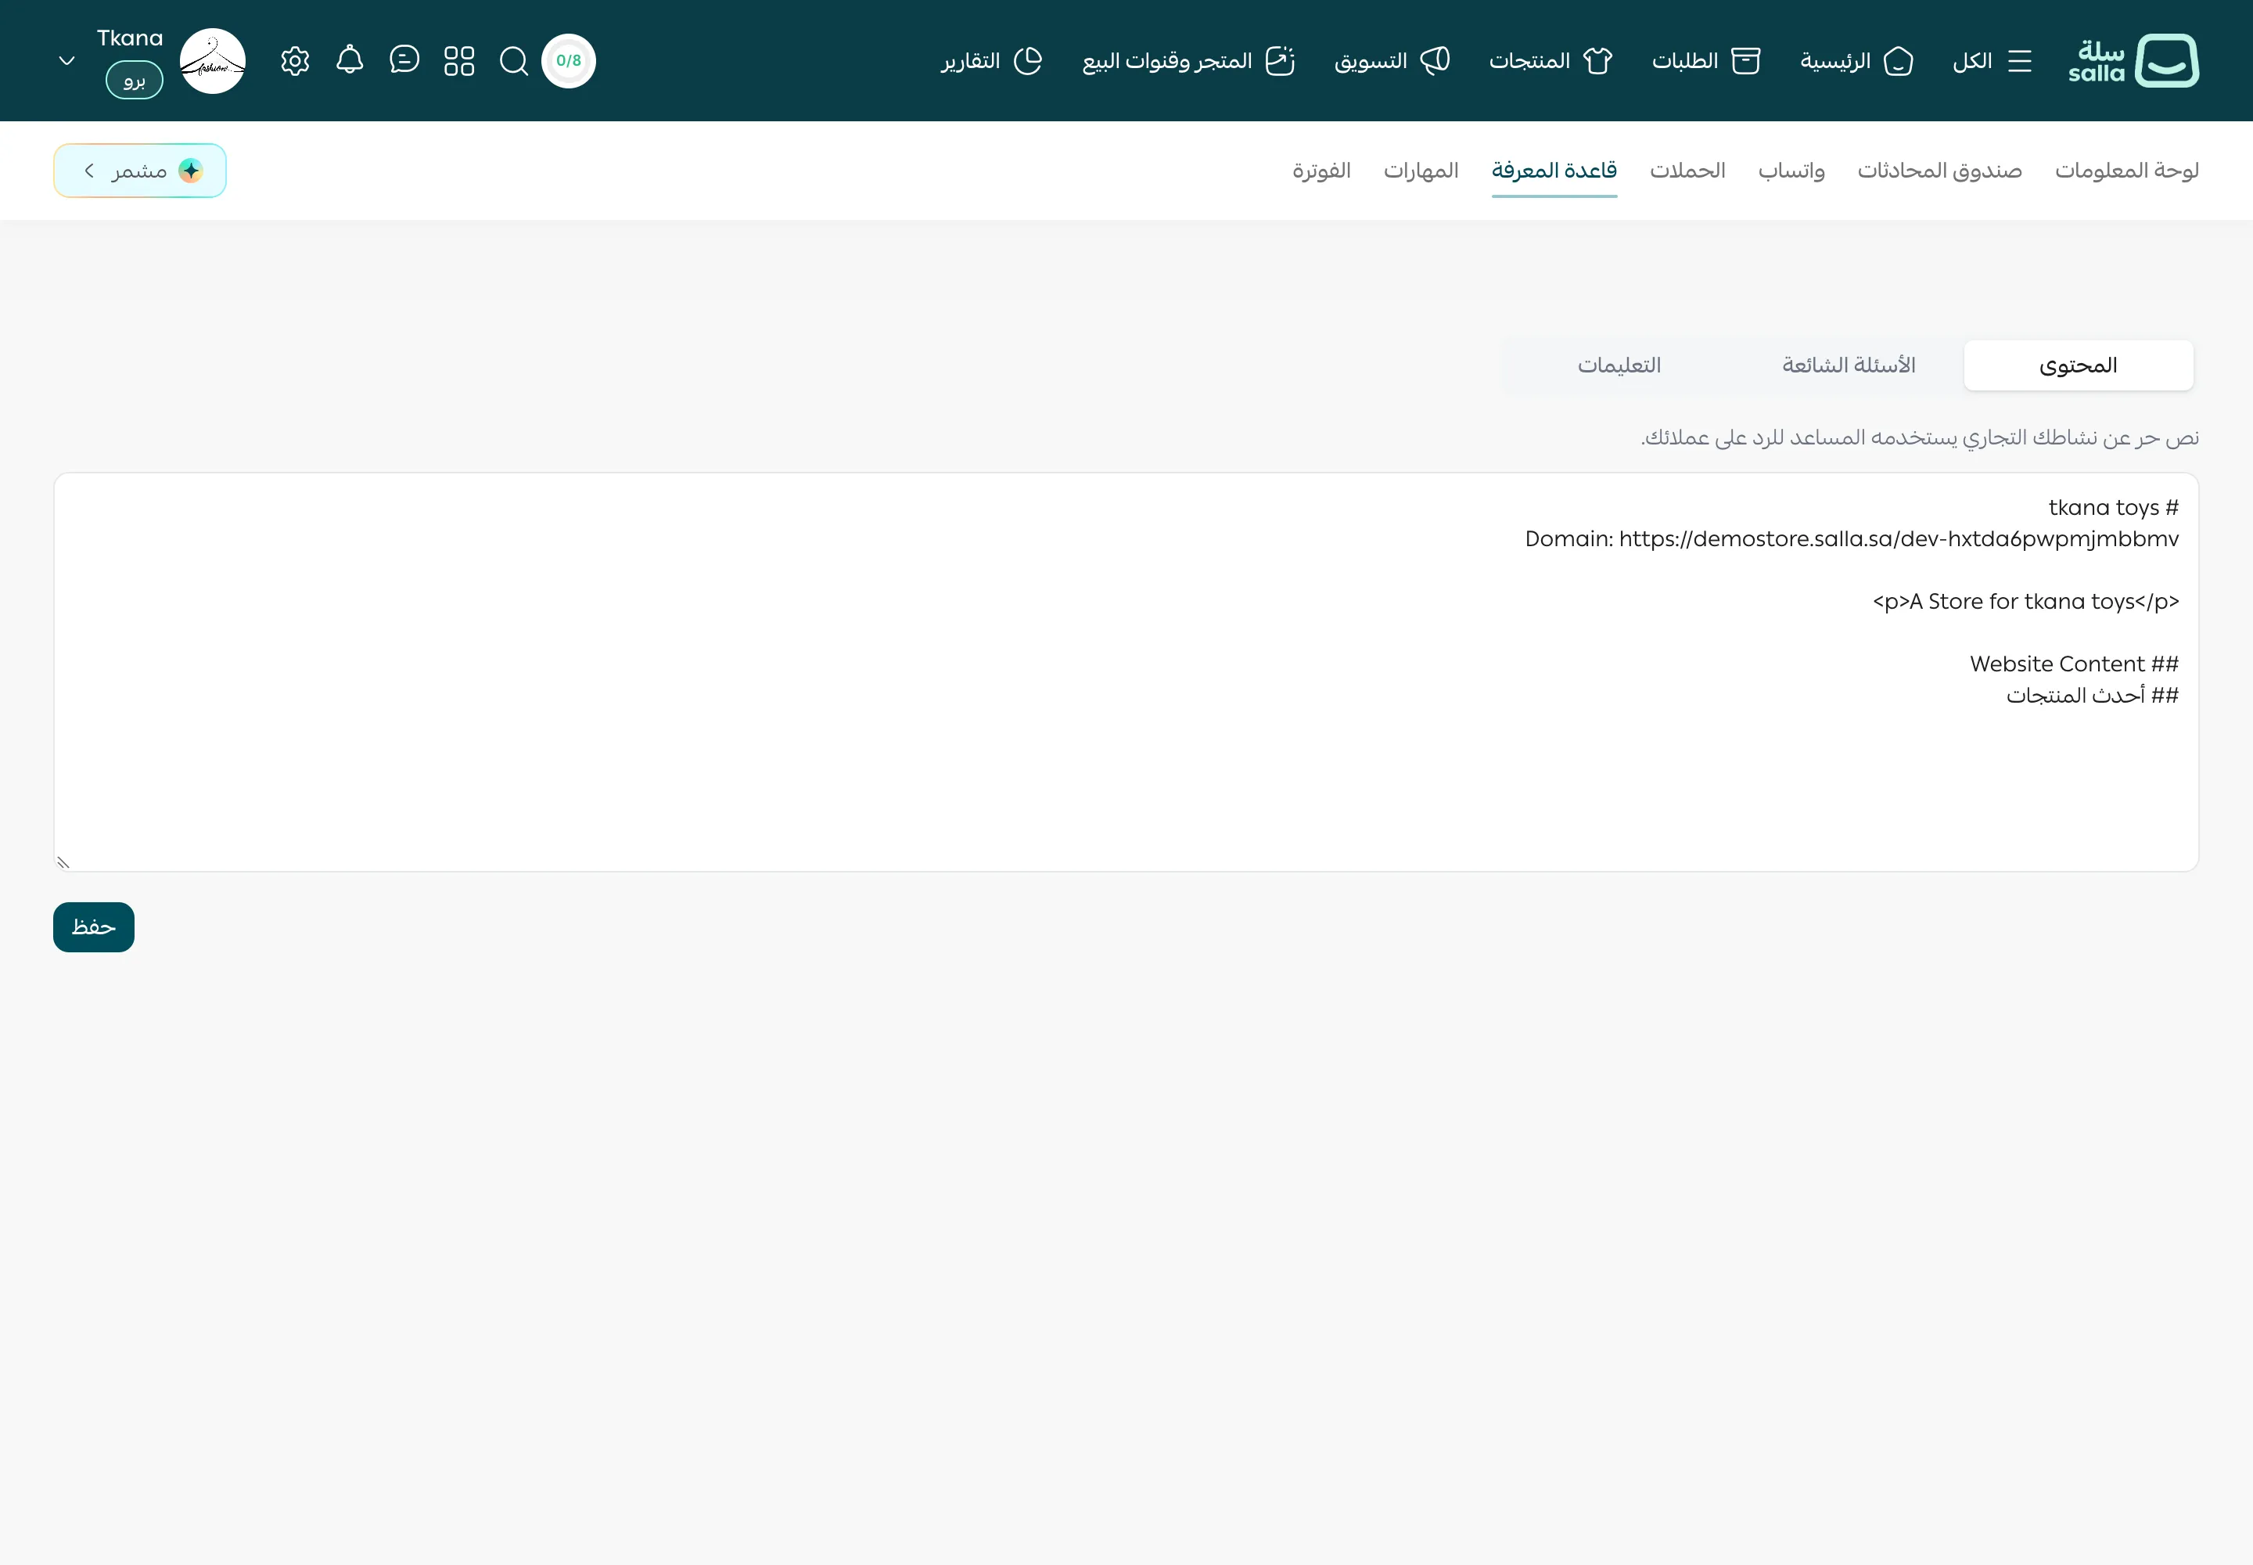Open the apps grid icon

[459, 61]
